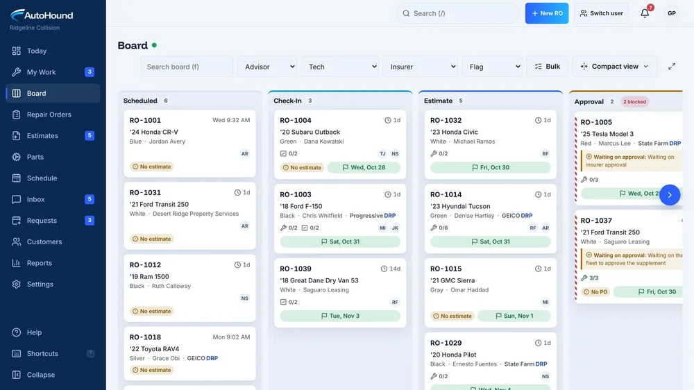Click the checklist 0/2 indicator on RO-1004
Image resolution: width=694 pixels, height=390 pixels.
click(x=289, y=153)
